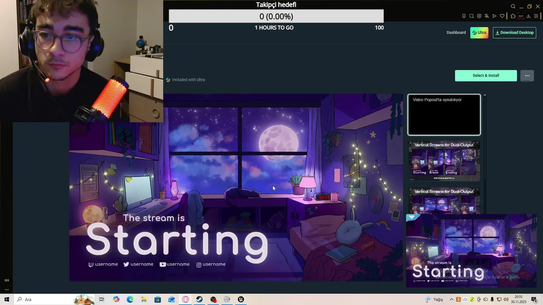Click the snapshot selection icon in browser toolbar

(471, 16)
